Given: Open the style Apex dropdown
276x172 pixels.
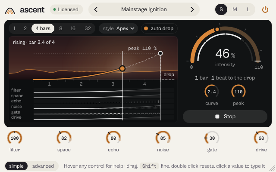Looking at the screenshot, I should 118,28.
